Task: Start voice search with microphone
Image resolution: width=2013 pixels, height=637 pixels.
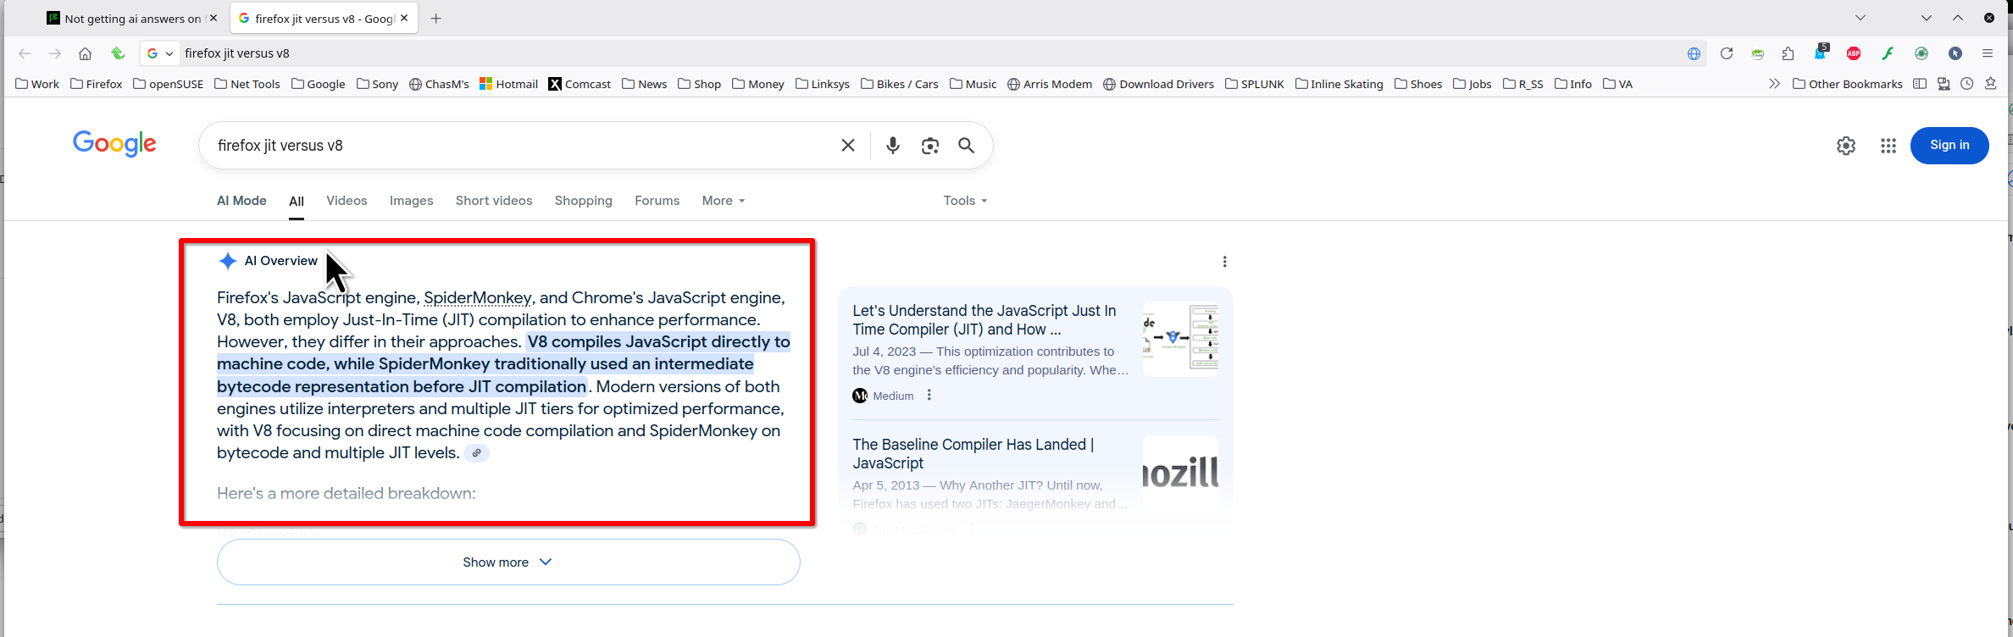Action: [x=893, y=146]
